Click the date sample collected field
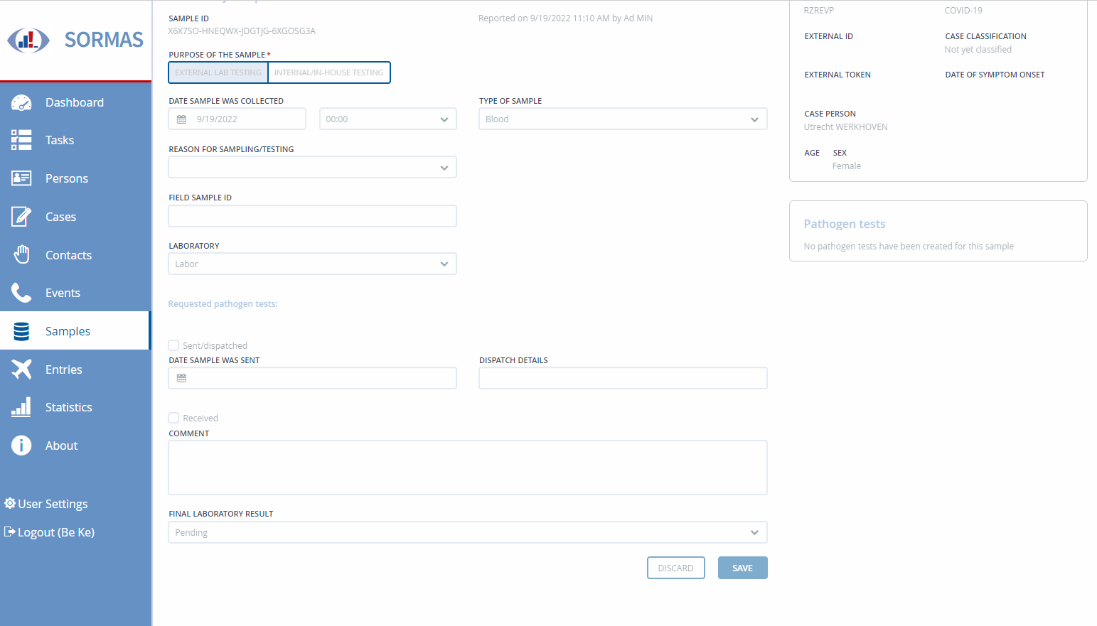The height and width of the screenshot is (626, 1097). click(237, 119)
